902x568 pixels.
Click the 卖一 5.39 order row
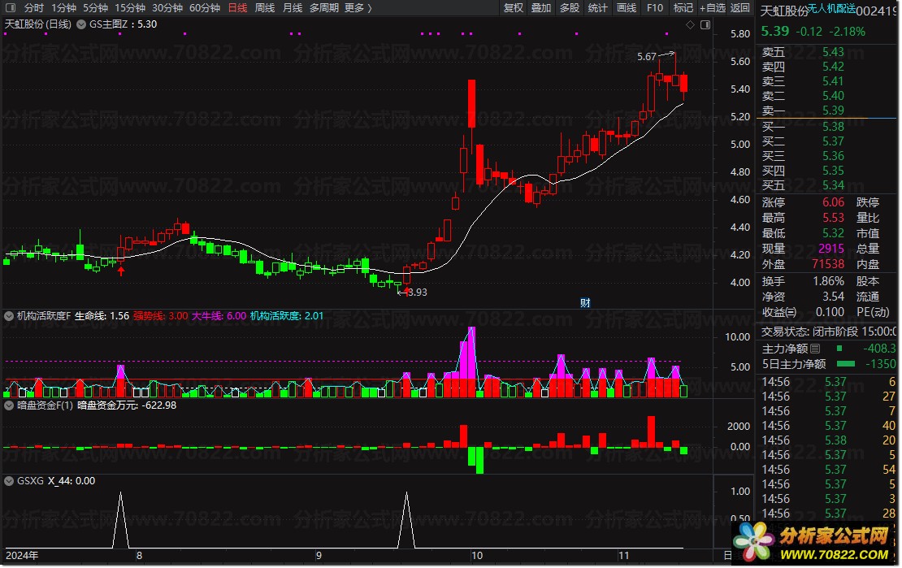pyautogui.click(x=826, y=111)
